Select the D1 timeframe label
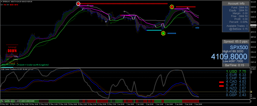Image resolution: width=257 pixels, height=106 pixels. coord(2,5)
